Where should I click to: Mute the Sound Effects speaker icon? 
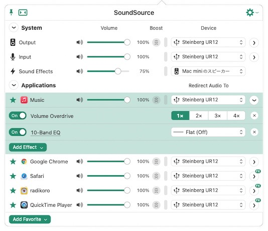point(80,71)
